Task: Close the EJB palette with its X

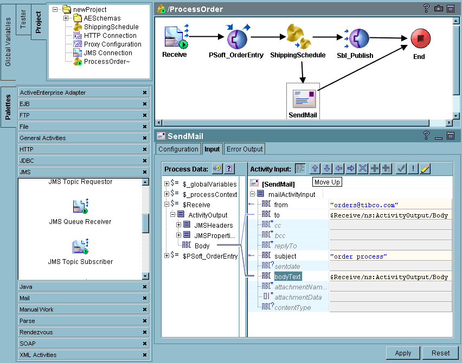Action: [145, 104]
